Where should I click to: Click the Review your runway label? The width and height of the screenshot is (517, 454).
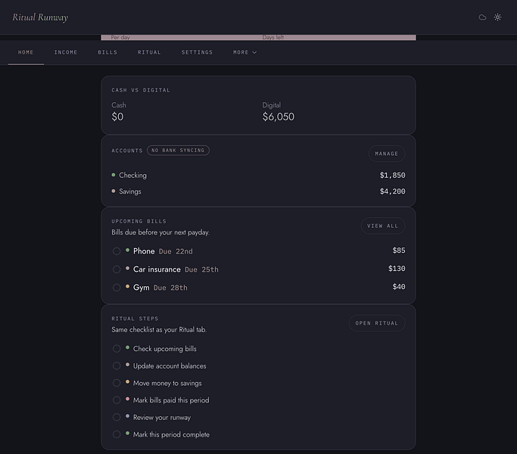point(162,418)
